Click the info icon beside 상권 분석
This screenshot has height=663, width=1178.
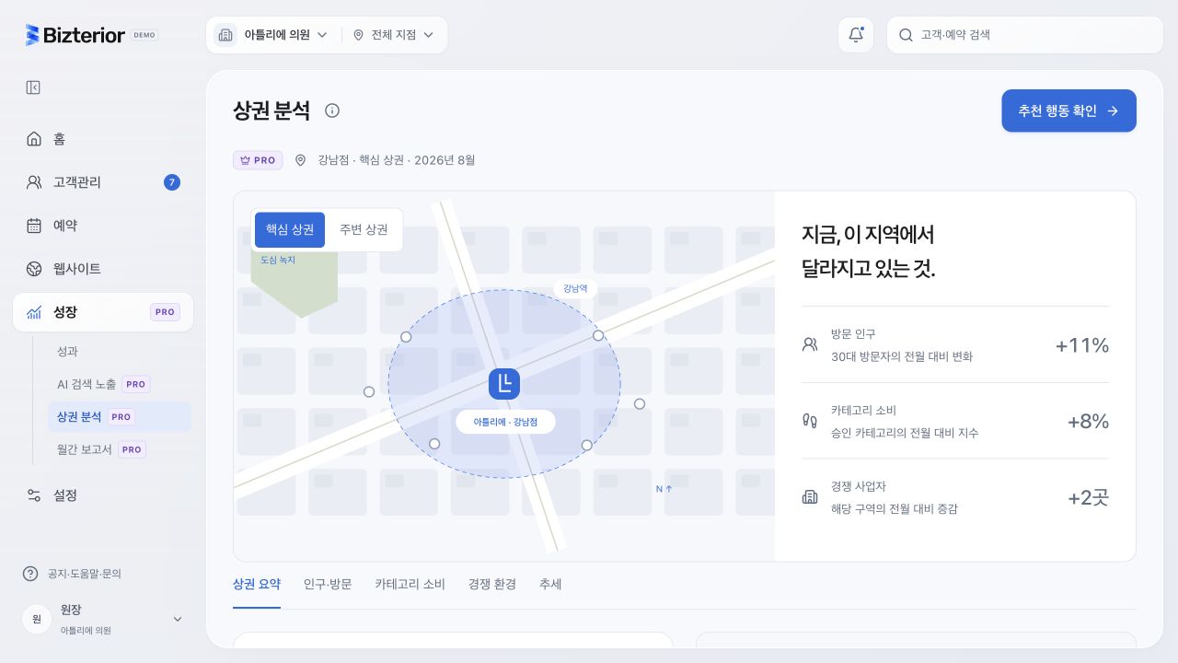[332, 110]
